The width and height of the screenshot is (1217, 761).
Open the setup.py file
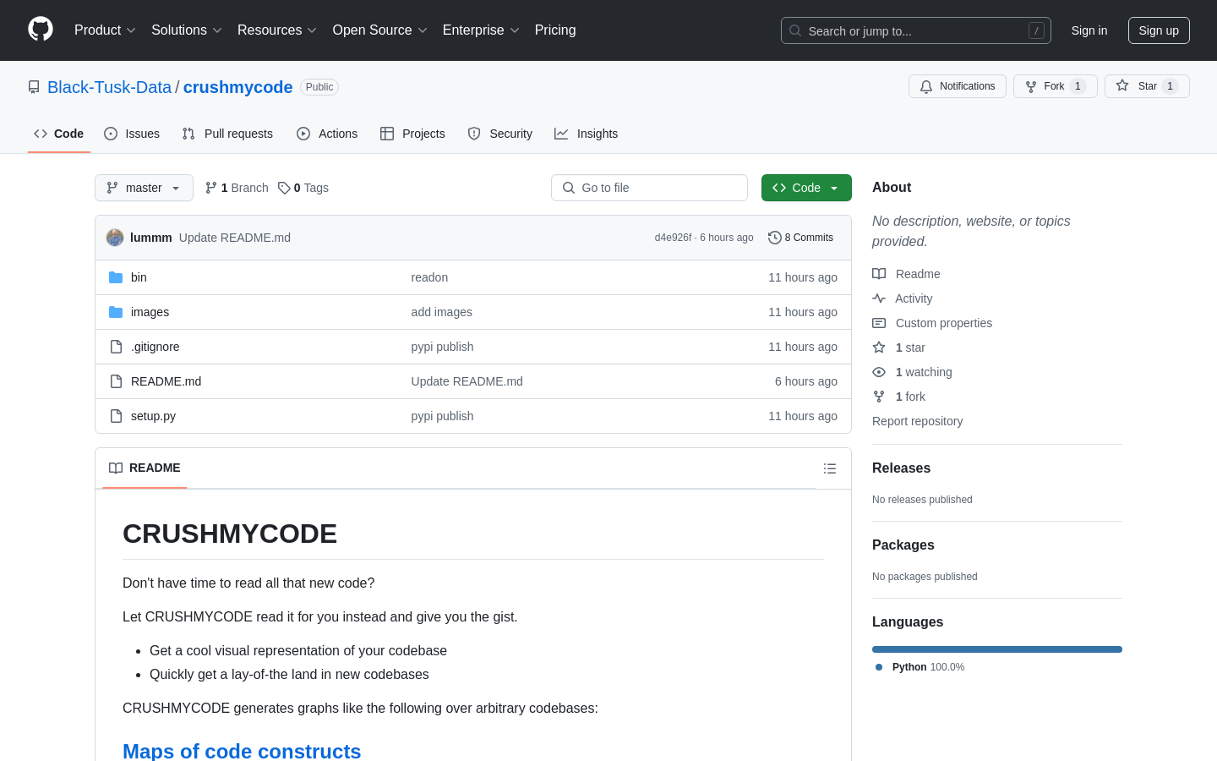pos(154,416)
